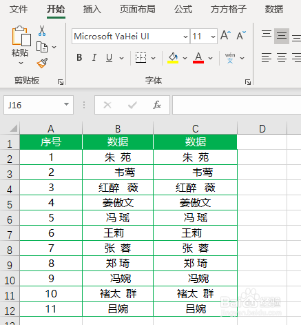Expand underline style options
This screenshot has width=301, height=325.
click(121, 58)
